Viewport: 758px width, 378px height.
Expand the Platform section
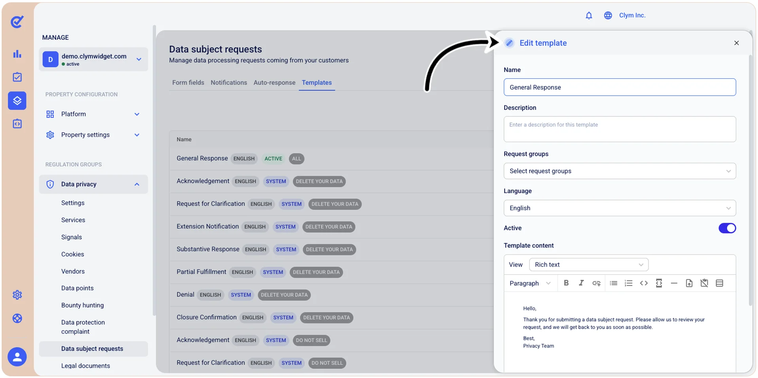coord(93,114)
